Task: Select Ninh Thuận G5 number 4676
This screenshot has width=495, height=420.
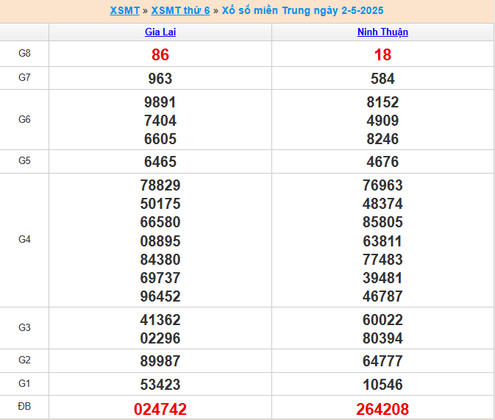Action: click(x=382, y=162)
